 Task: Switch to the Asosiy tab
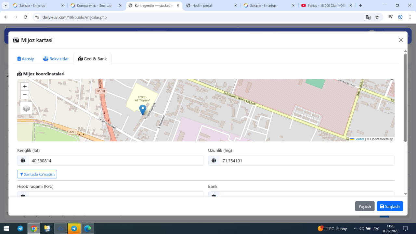pyautogui.click(x=26, y=59)
